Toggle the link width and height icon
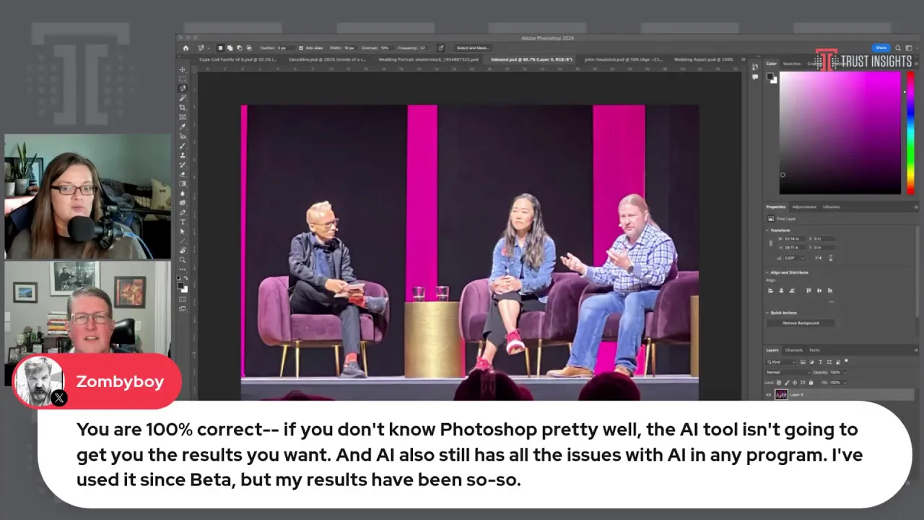Screen dimensions: 924x520 770,243
